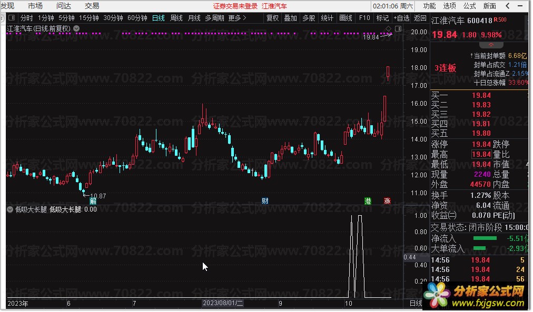Screen dimensions: 533x312
Task: Click the 交易状态: 闭市阶段 status text
Action: coord(467,227)
